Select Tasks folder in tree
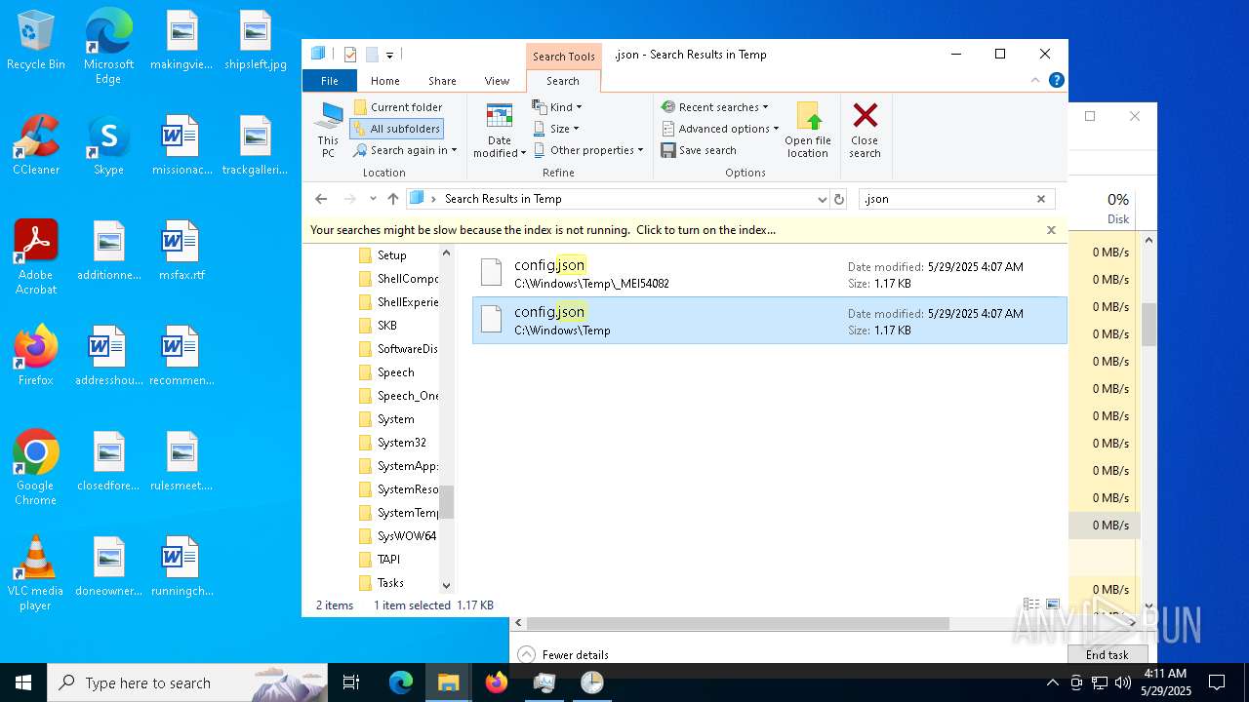This screenshot has width=1249, height=702. pyautogui.click(x=390, y=583)
